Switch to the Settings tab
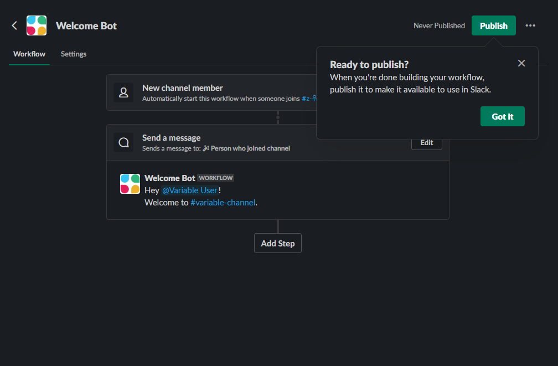This screenshot has height=366, width=558. [x=74, y=54]
